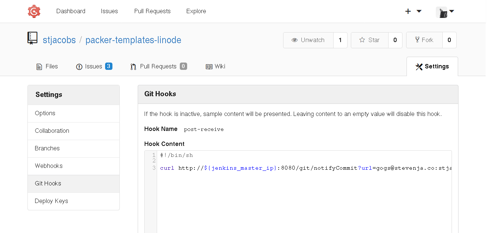490x233 pixels.
Task: Open Deploy Keys settings page
Action: click(x=51, y=201)
